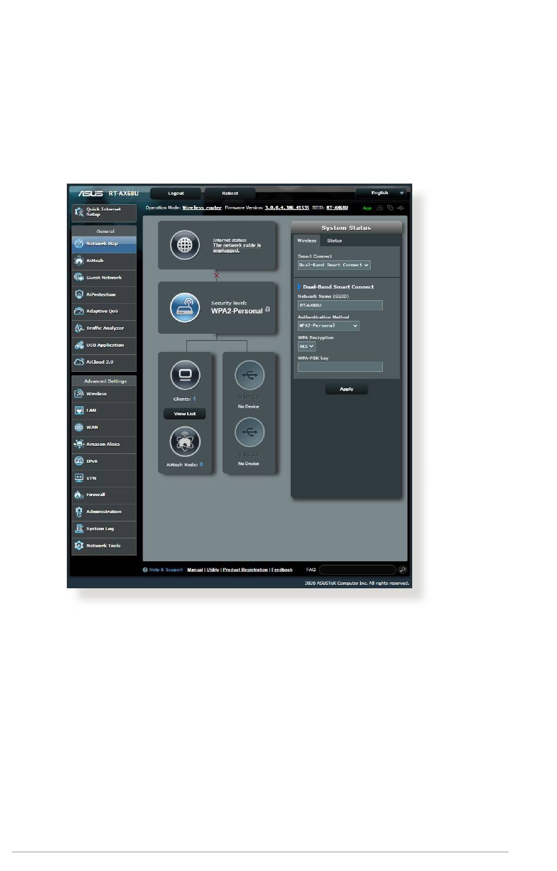
Task: Open WPA Encryption AES dropdown
Action: click(307, 347)
